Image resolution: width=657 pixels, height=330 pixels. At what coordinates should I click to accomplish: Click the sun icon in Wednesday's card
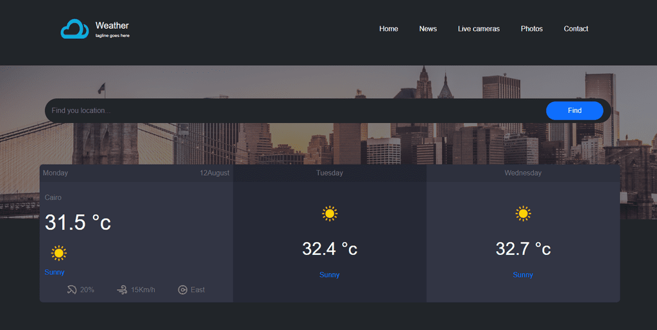pos(523,214)
